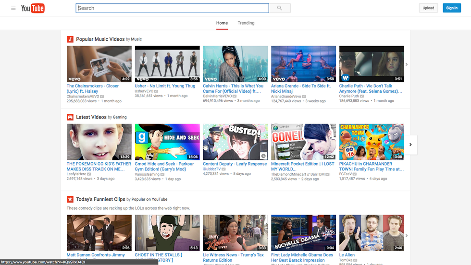Viewport: 471px width, 265px height.
Task: Select the Home tab
Action: (222, 23)
